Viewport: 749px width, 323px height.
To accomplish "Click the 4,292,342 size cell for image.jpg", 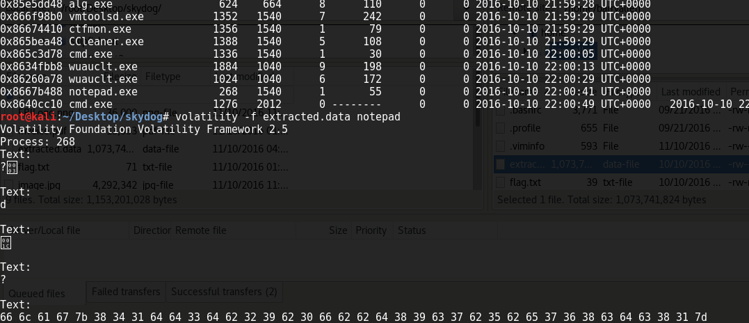I will 115,185.
